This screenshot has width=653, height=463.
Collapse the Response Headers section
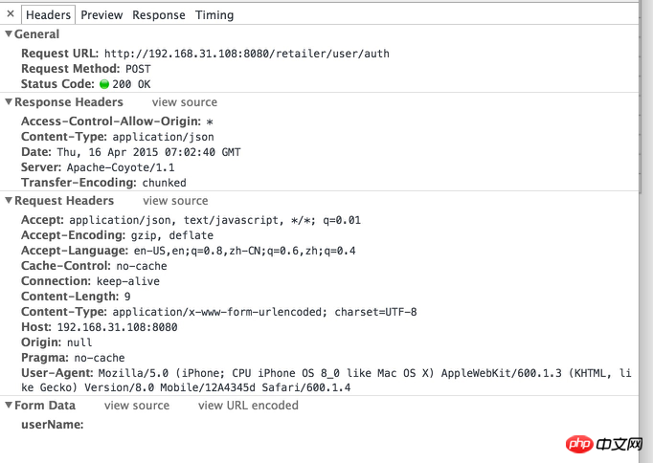(x=9, y=101)
